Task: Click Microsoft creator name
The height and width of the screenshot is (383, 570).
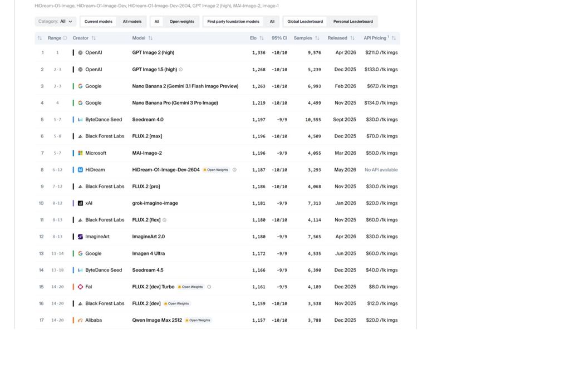Action: coord(96,153)
